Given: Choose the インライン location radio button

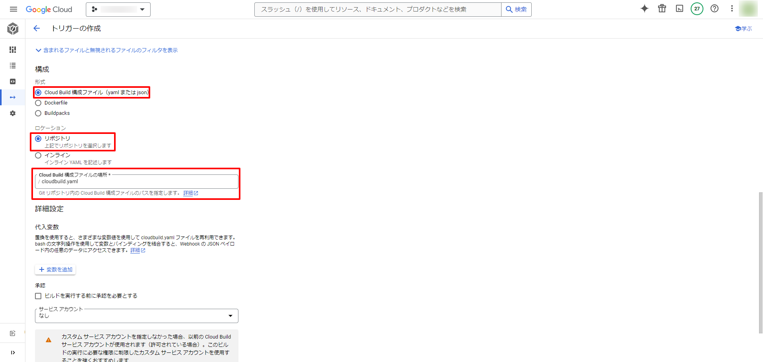Looking at the screenshot, I should [38, 155].
